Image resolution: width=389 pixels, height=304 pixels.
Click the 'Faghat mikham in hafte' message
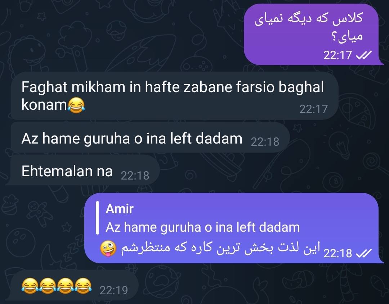(174, 96)
